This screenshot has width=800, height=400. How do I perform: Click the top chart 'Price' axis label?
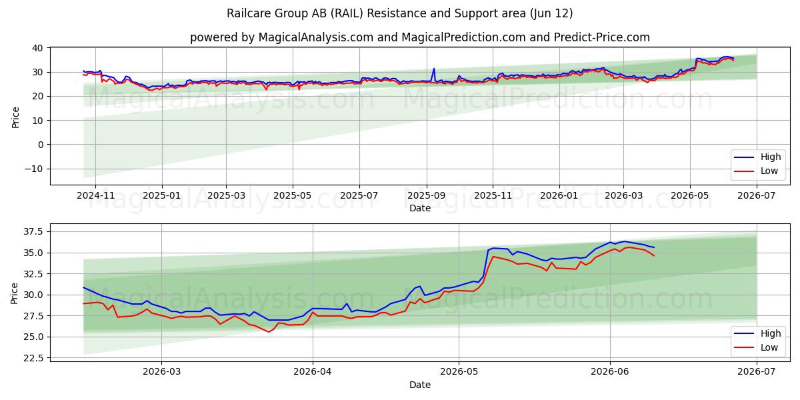pos(16,116)
